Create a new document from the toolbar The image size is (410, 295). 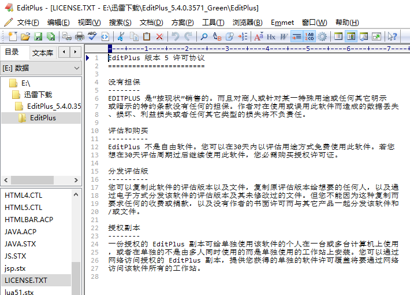[x=13, y=36]
